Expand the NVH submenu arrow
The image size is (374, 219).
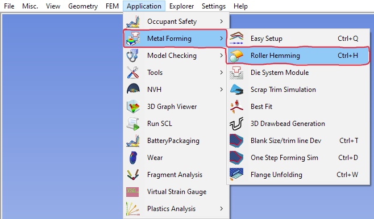(x=222, y=90)
